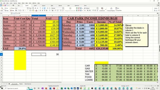Switch to the Review ribbon tab
The image size is (160, 90).
[x=60, y=5]
